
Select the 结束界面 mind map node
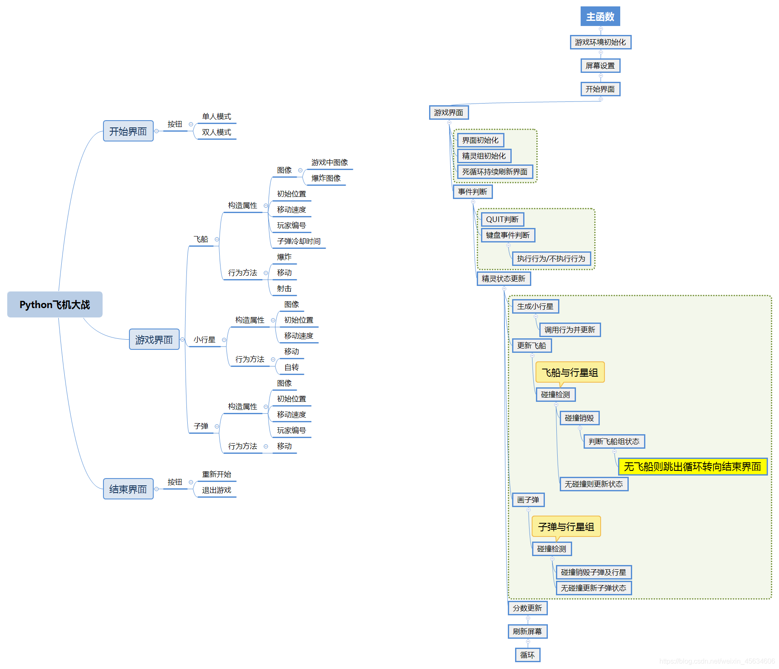[128, 489]
